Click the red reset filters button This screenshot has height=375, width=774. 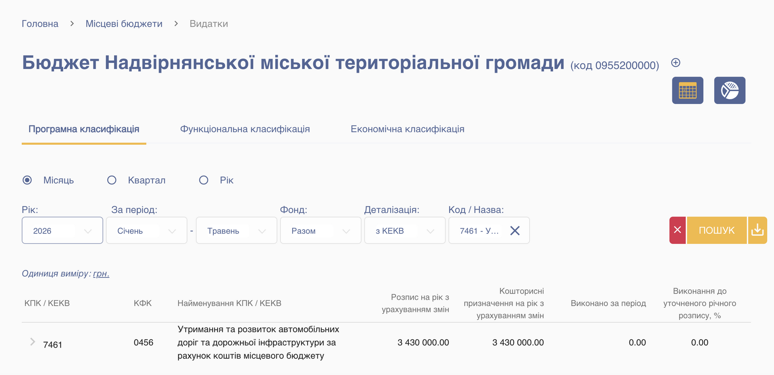click(x=677, y=230)
